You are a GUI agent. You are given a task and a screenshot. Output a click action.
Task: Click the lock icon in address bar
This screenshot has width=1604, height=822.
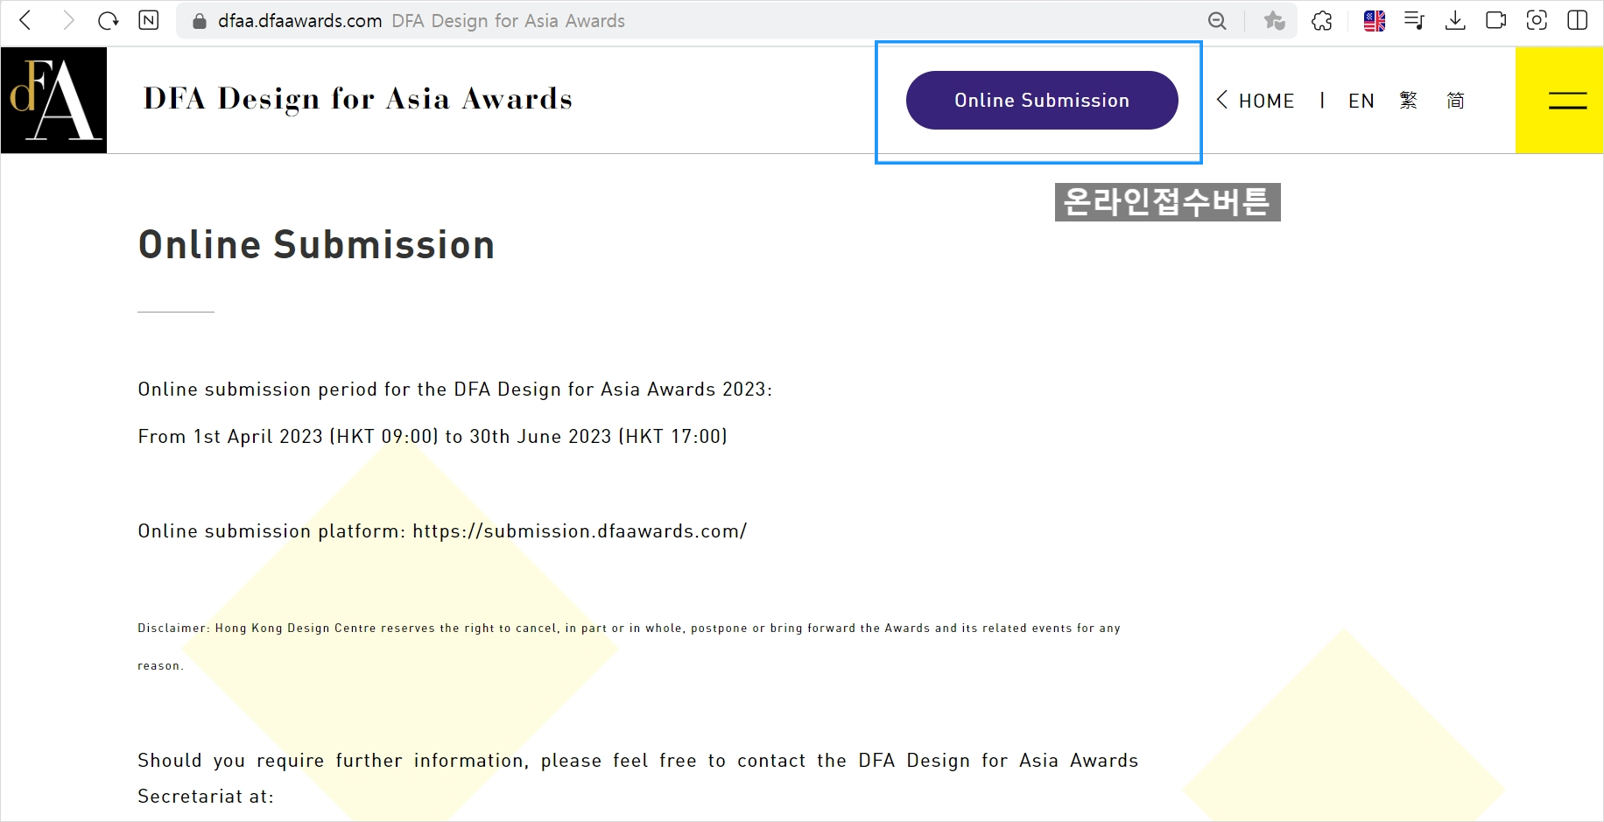coord(200,21)
